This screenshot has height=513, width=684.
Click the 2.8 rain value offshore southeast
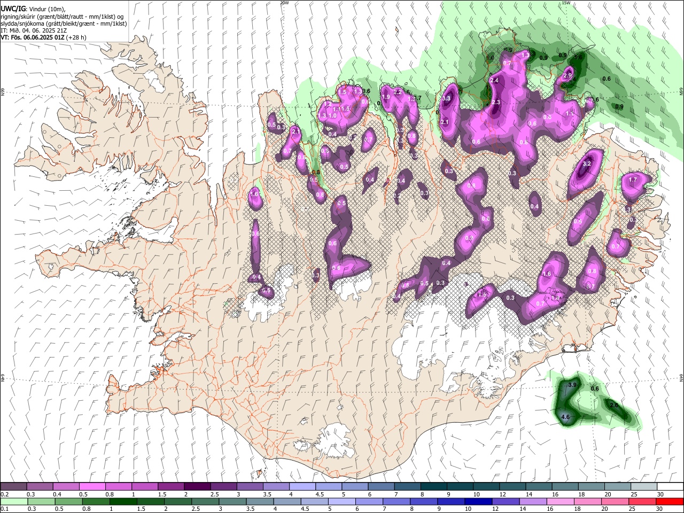[x=614, y=406]
